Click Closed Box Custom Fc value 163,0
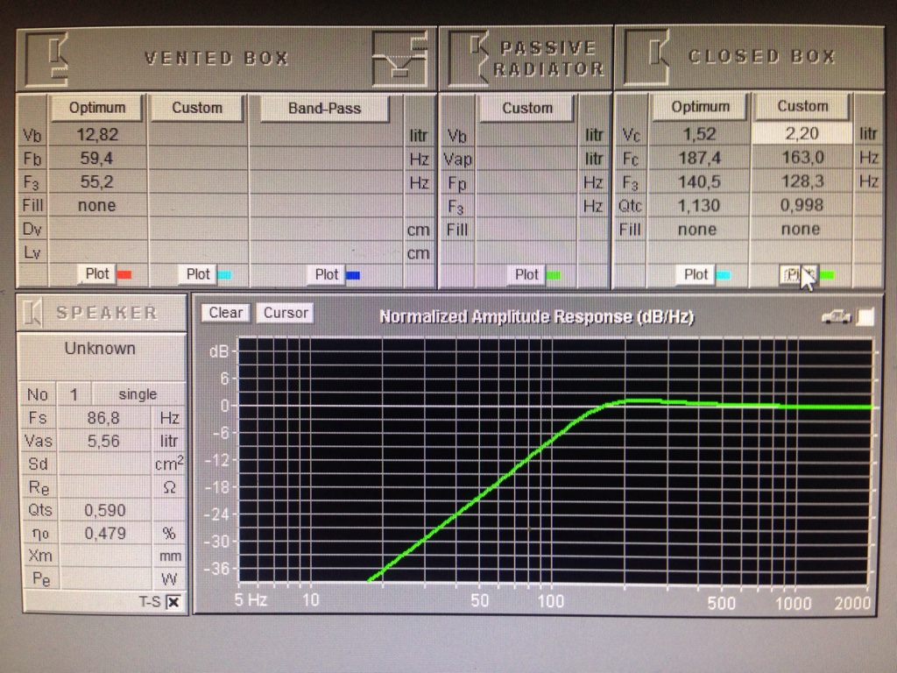The height and width of the screenshot is (673, 897). (x=802, y=158)
